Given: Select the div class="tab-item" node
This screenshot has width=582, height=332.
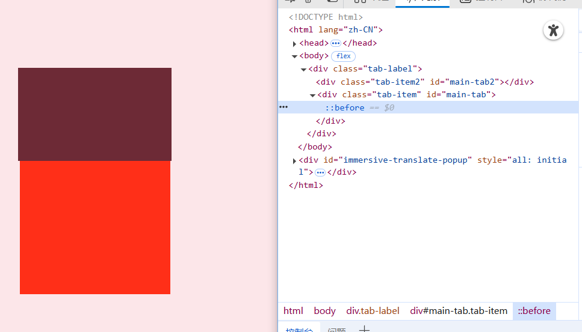Looking at the screenshot, I should pyautogui.click(x=406, y=95).
